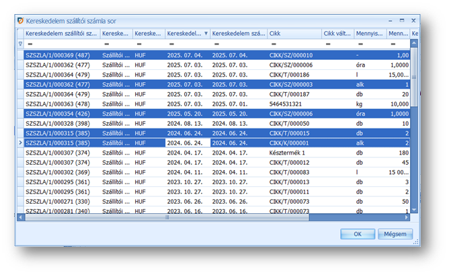The height and width of the screenshot is (275, 449).
Task: Click the Cikk column header
Action: 294,34
